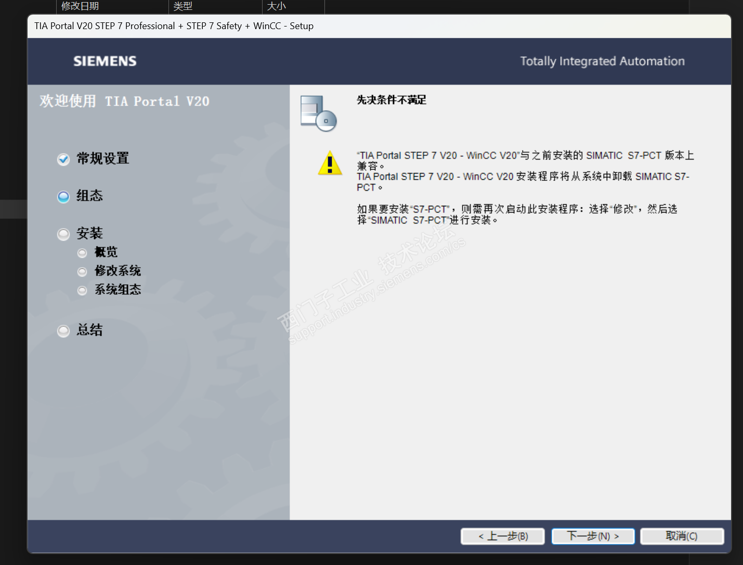
Task: Cancel setup with the 取消(C) button
Action: tap(682, 536)
